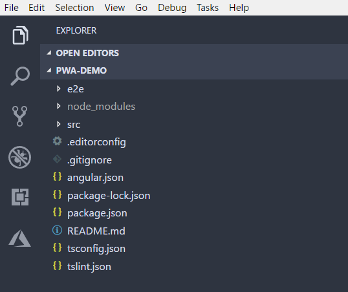The image size is (348, 292).
Task: Open the .editorconfig file
Action: [96, 142]
